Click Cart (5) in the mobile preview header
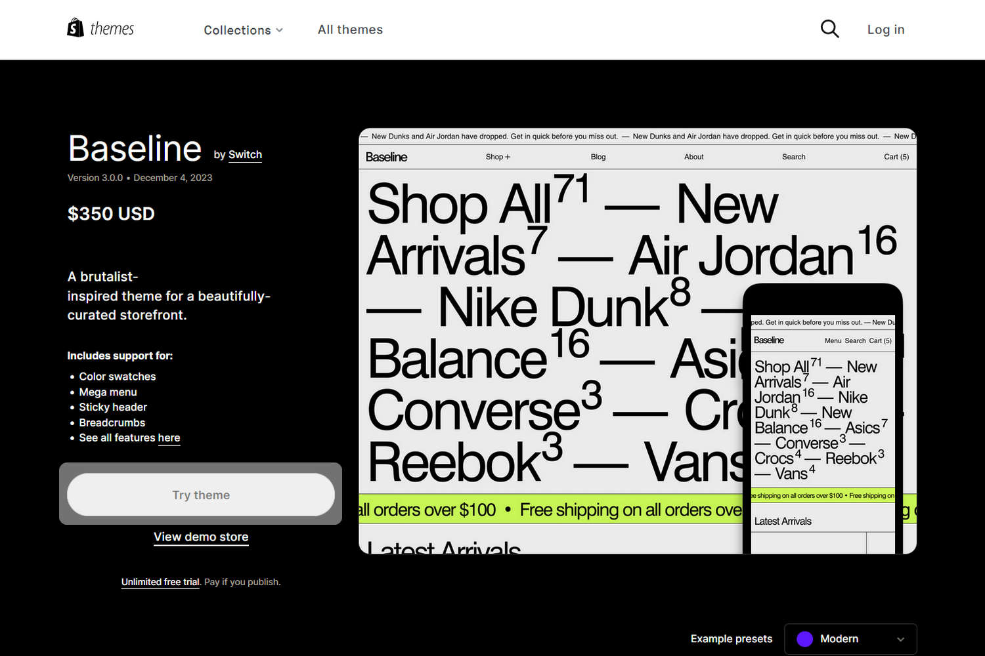Screen dimensions: 985x656 point(879,340)
